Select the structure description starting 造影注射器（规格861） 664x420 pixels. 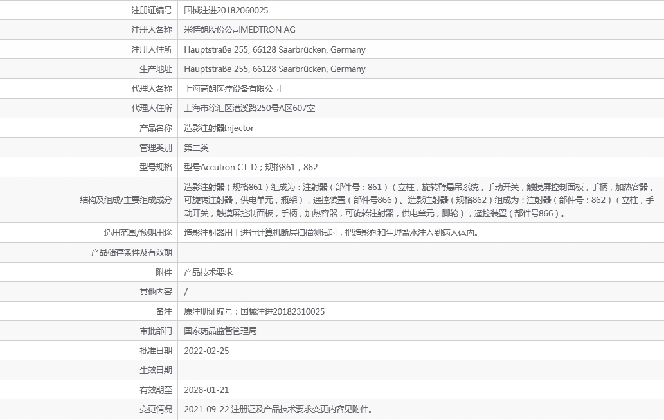point(419,200)
